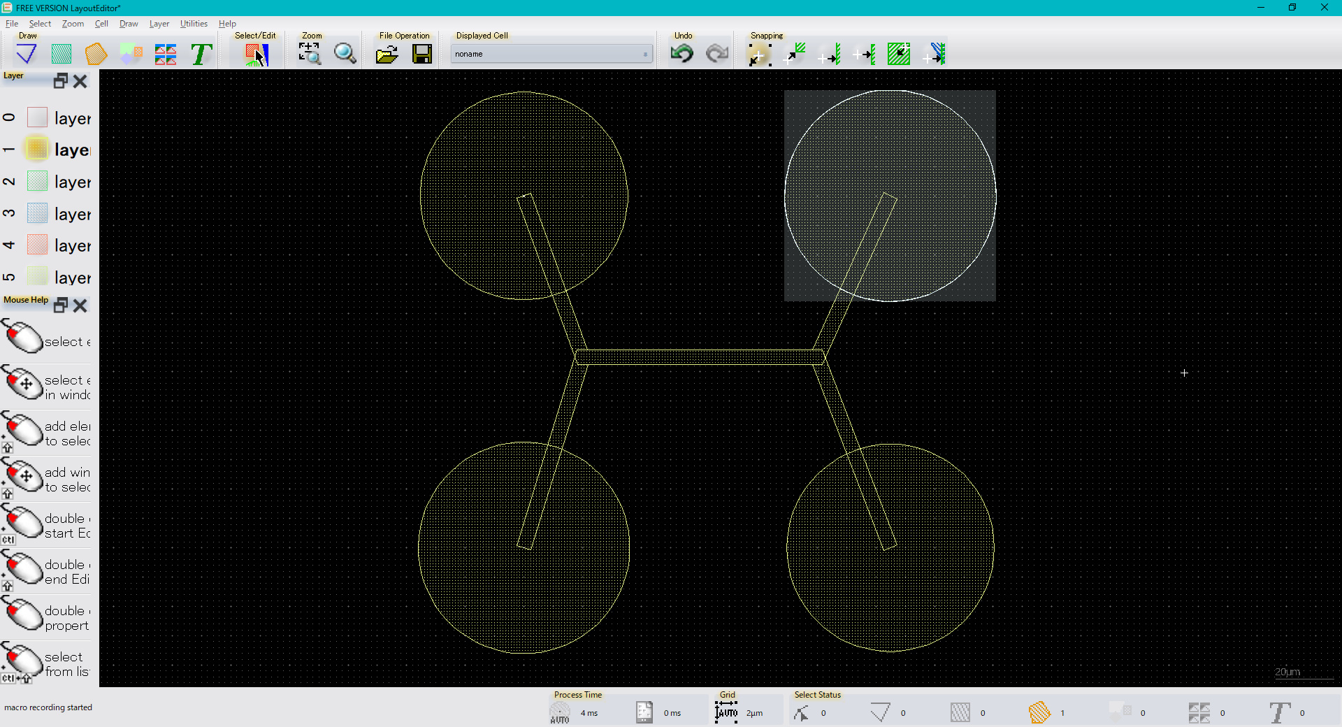
Task: Click the yellow layer 1 color swatch
Action: click(x=37, y=149)
